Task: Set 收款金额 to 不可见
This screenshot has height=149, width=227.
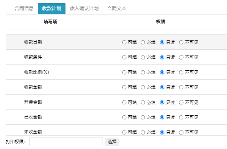Action: click(181, 87)
